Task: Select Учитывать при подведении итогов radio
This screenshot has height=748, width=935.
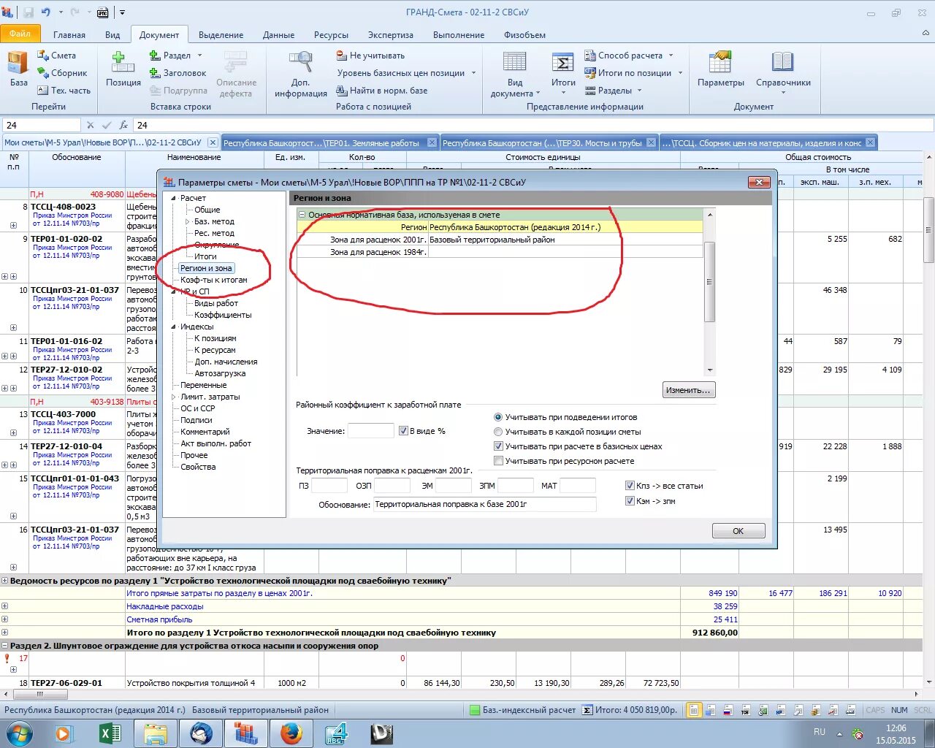Action: [x=499, y=417]
